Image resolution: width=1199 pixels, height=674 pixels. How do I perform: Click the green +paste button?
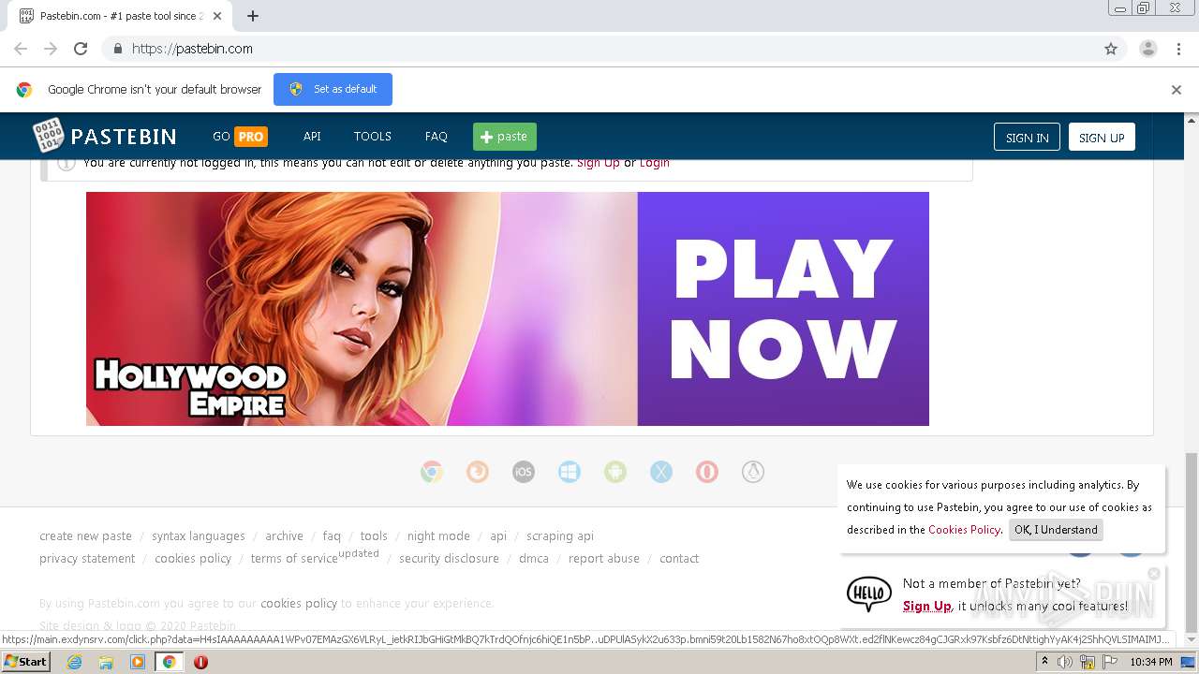click(504, 136)
